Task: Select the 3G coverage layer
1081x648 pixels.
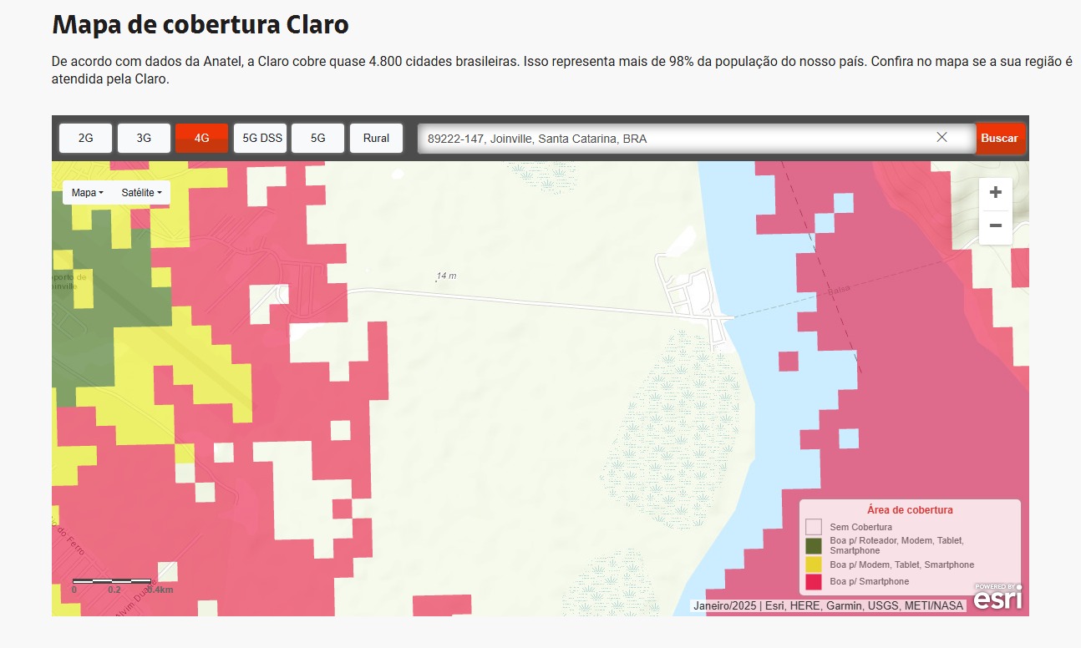Action: pos(144,139)
